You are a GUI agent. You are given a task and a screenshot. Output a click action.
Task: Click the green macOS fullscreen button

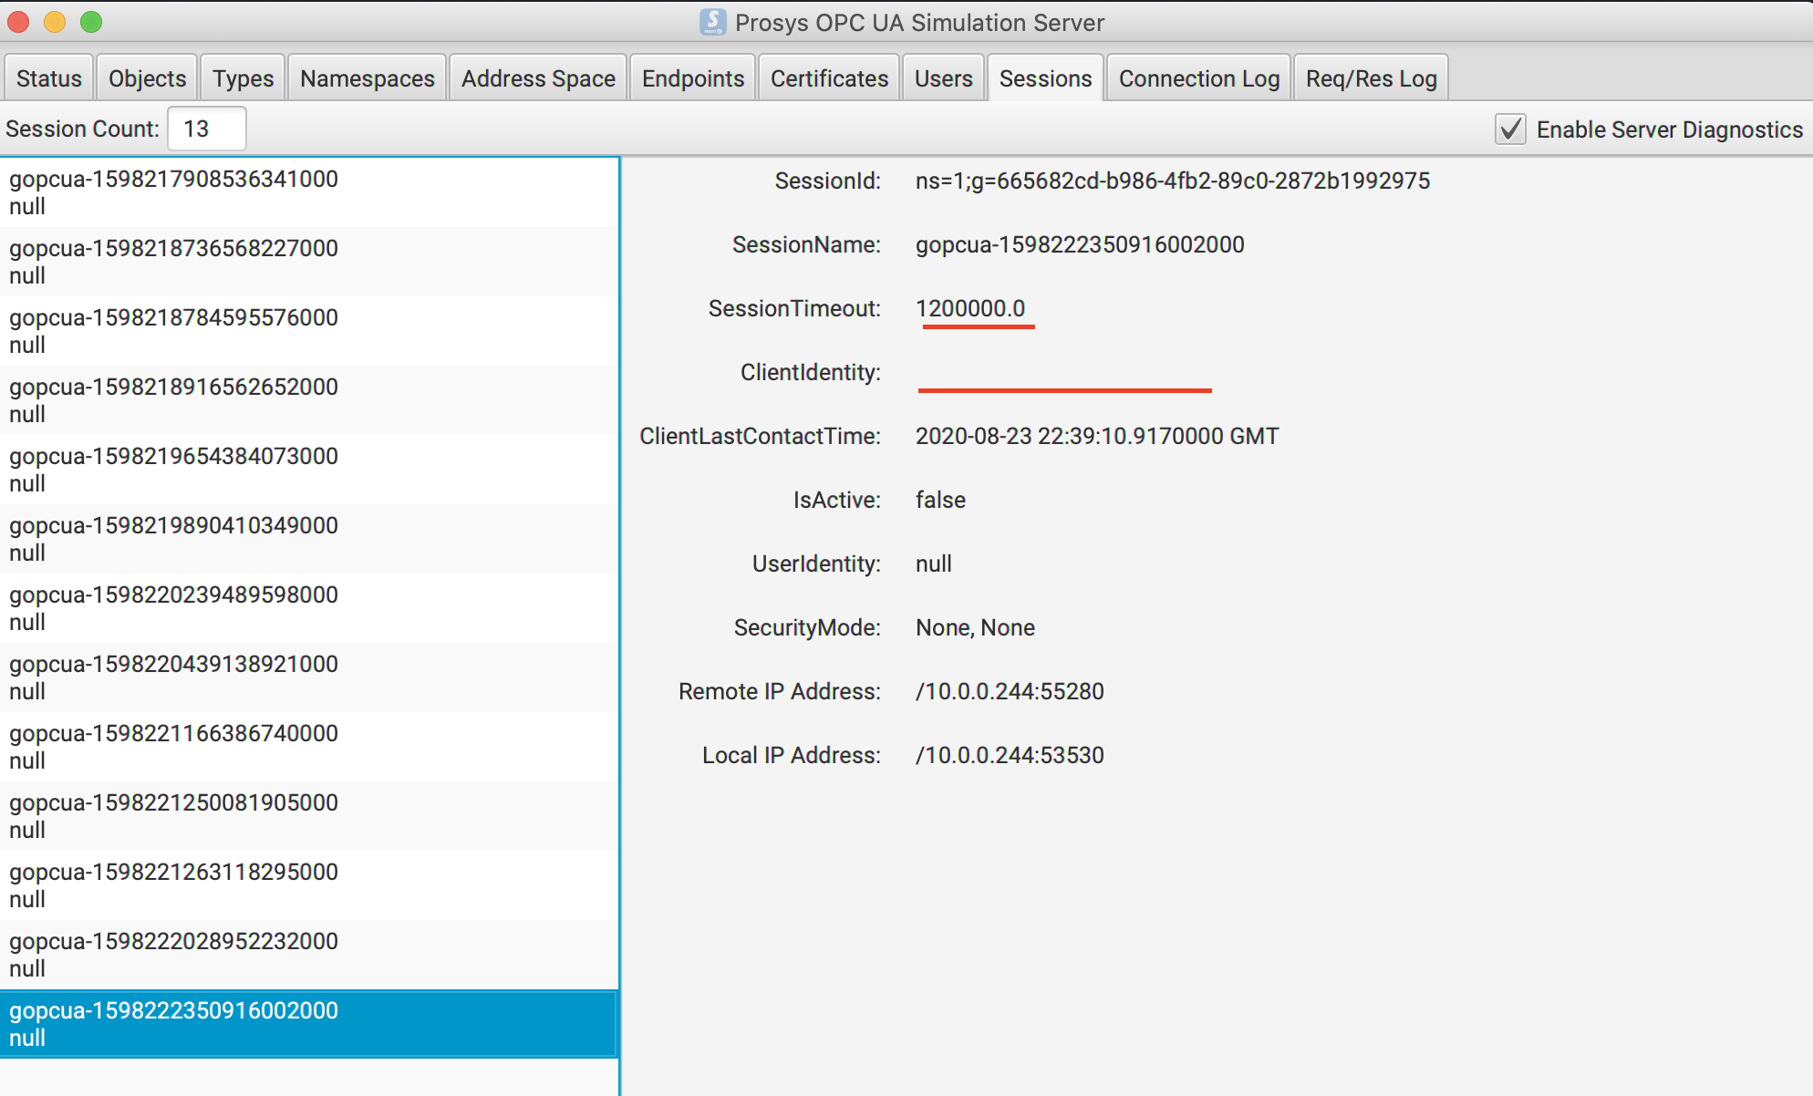pyautogui.click(x=91, y=22)
